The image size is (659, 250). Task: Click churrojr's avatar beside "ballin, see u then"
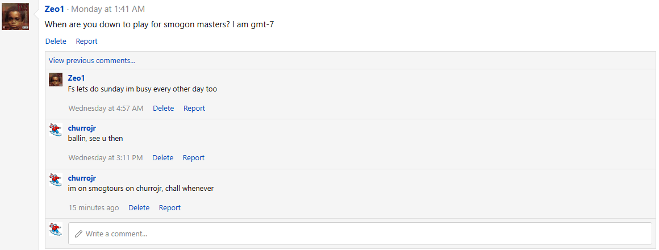tap(55, 130)
